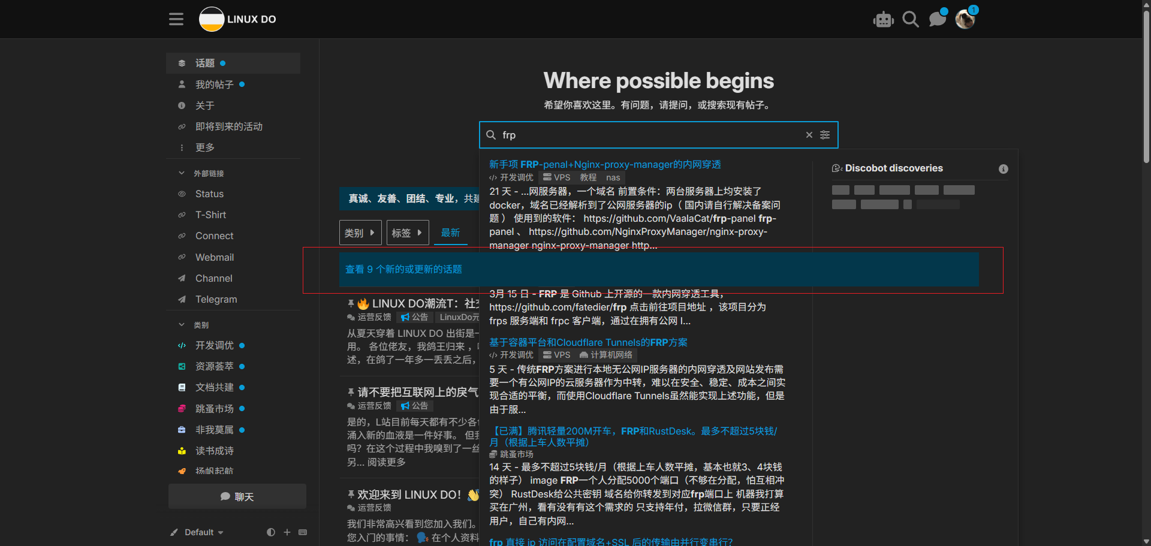1151x546 pixels.
Task: Open the 跳蚤市场 category in the sidebar
Action: tap(233, 409)
